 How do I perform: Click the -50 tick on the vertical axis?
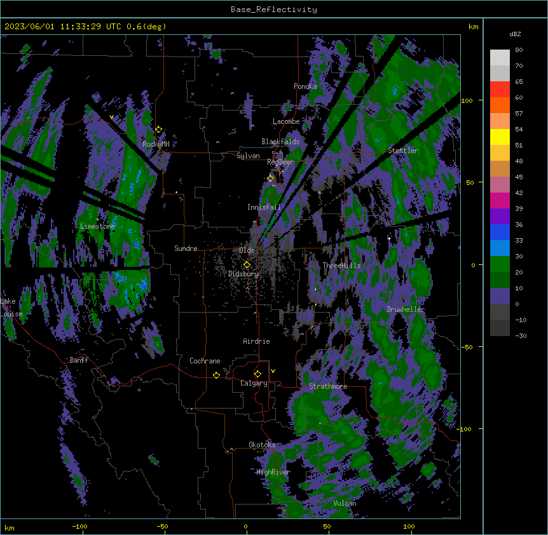[467, 347]
